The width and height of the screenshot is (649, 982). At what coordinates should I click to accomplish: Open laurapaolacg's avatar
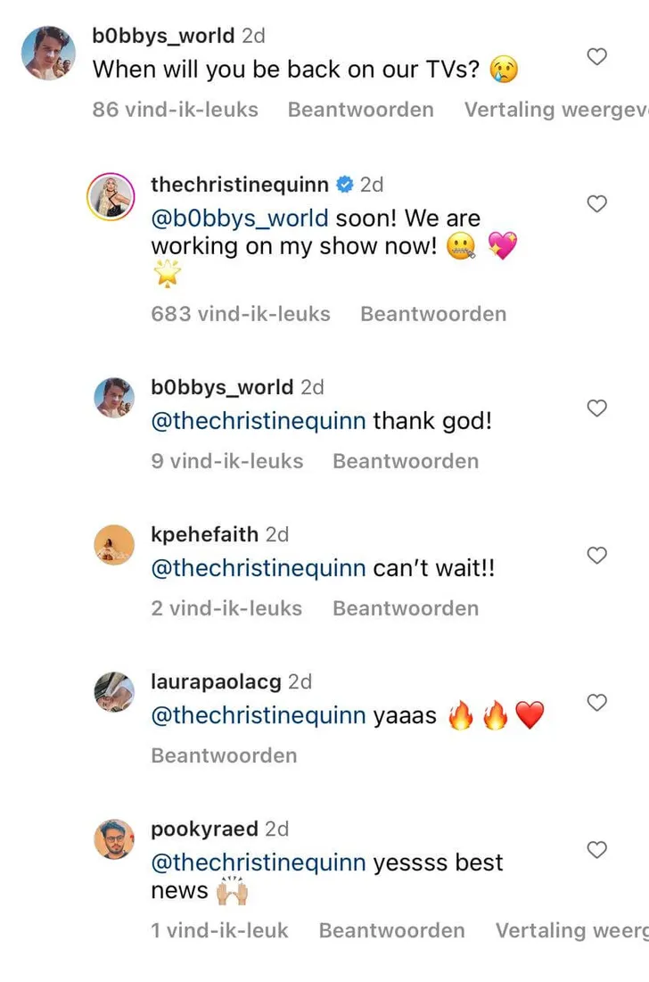(x=114, y=692)
